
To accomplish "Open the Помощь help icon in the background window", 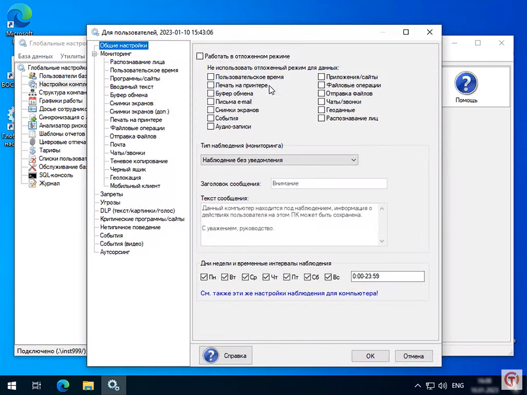I will pos(466,83).
